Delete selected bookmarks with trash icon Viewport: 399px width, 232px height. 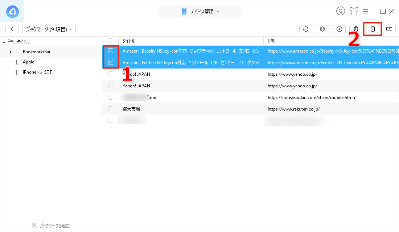click(356, 29)
